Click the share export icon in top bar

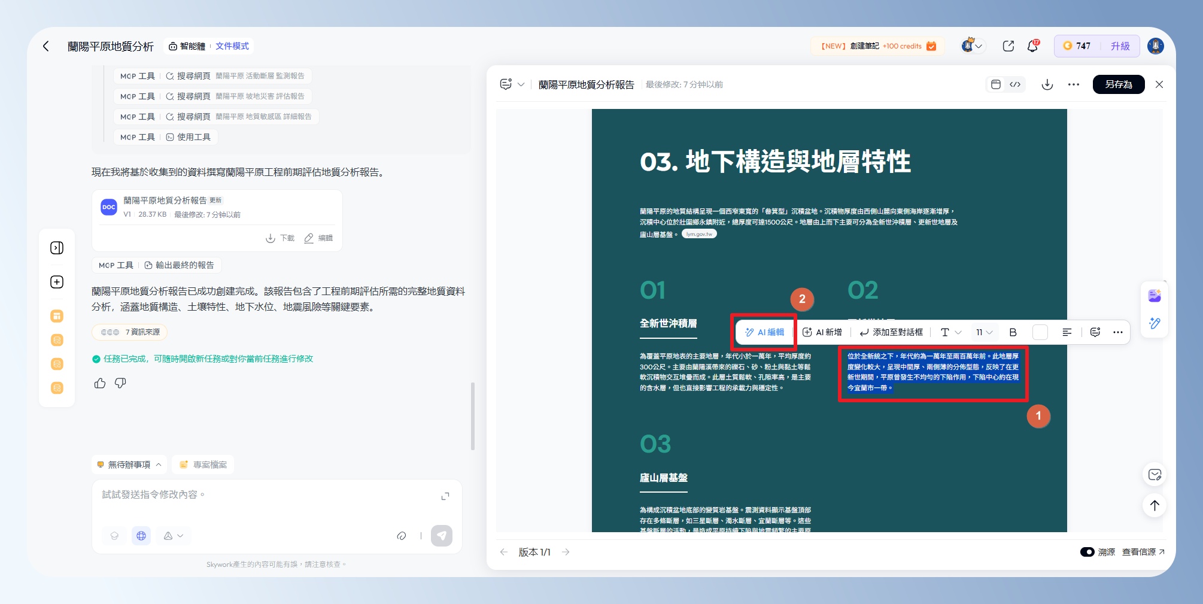1008,46
